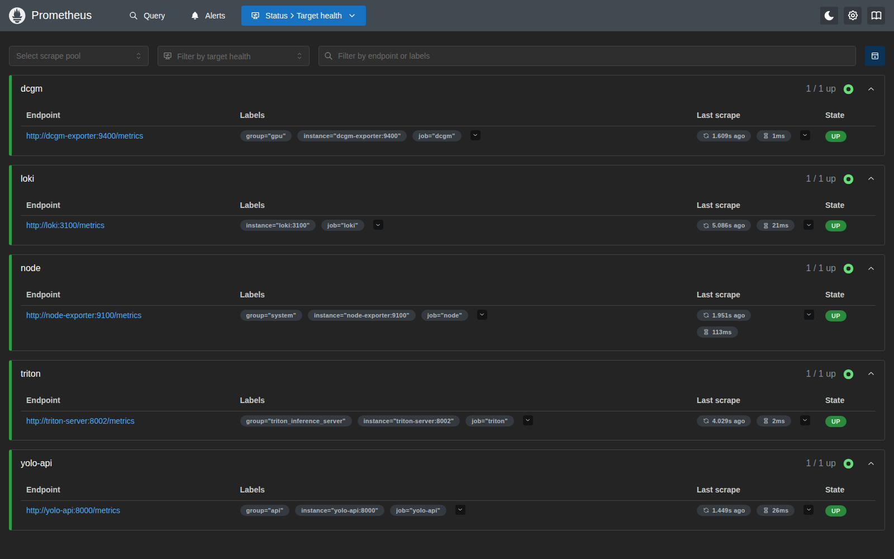Expand scrape details chevron in dcgm row
Image resolution: width=894 pixels, height=559 pixels.
(x=805, y=135)
